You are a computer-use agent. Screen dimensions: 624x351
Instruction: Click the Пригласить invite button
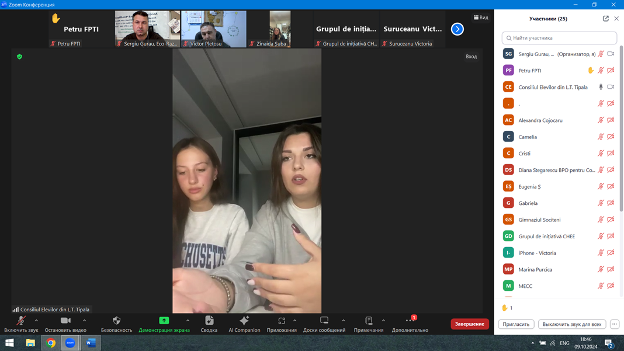[516, 324]
